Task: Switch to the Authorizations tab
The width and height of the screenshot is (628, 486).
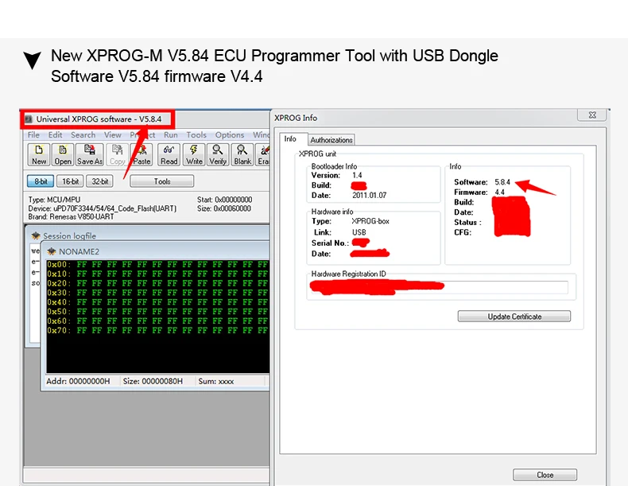Action: tap(331, 140)
